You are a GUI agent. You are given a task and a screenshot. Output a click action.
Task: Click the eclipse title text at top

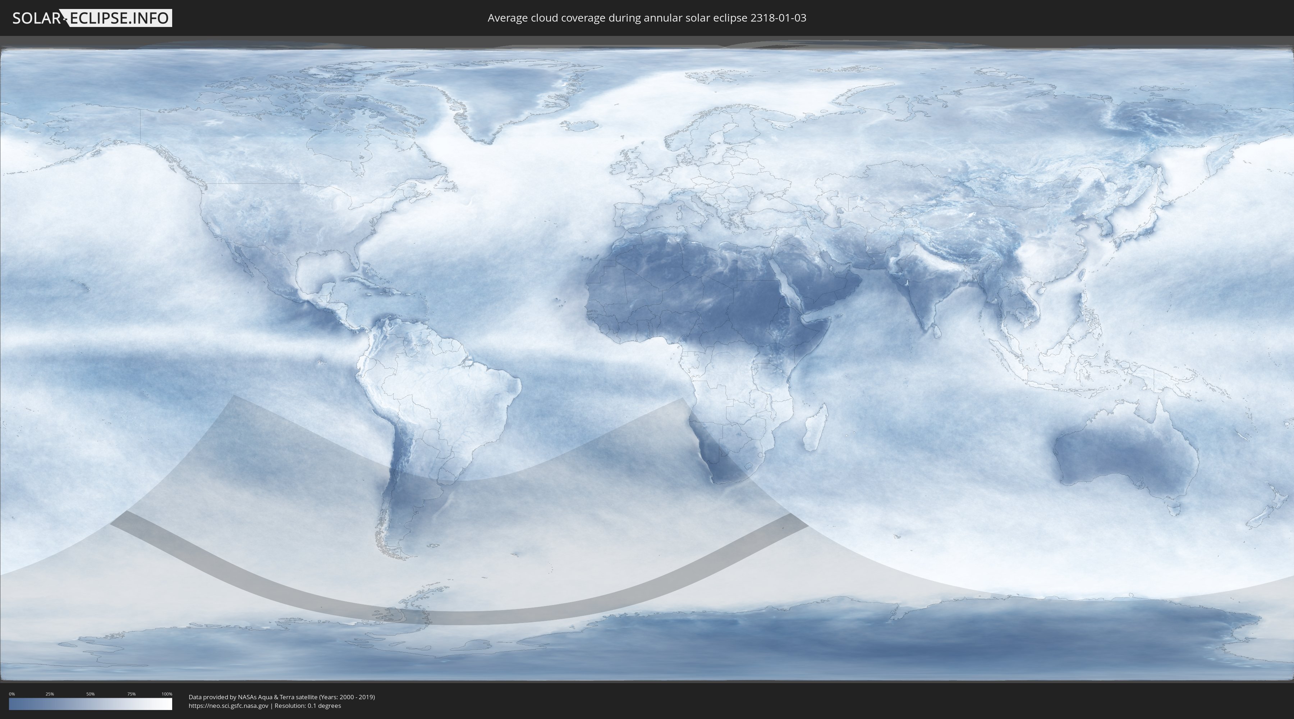647,18
